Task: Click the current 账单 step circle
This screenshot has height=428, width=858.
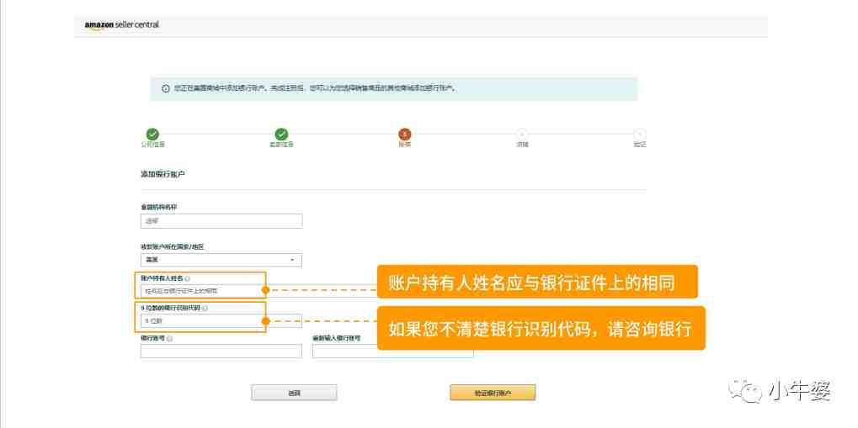Action: click(404, 135)
